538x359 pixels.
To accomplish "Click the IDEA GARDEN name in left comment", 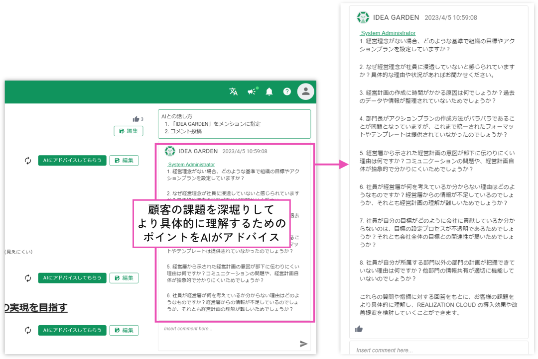I will [x=198, y=151].
